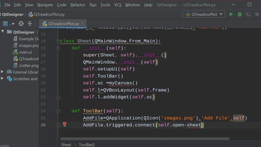Click collapse all icon in project panel
Screen dimensions: 261x147
click(x=30, y=24)
